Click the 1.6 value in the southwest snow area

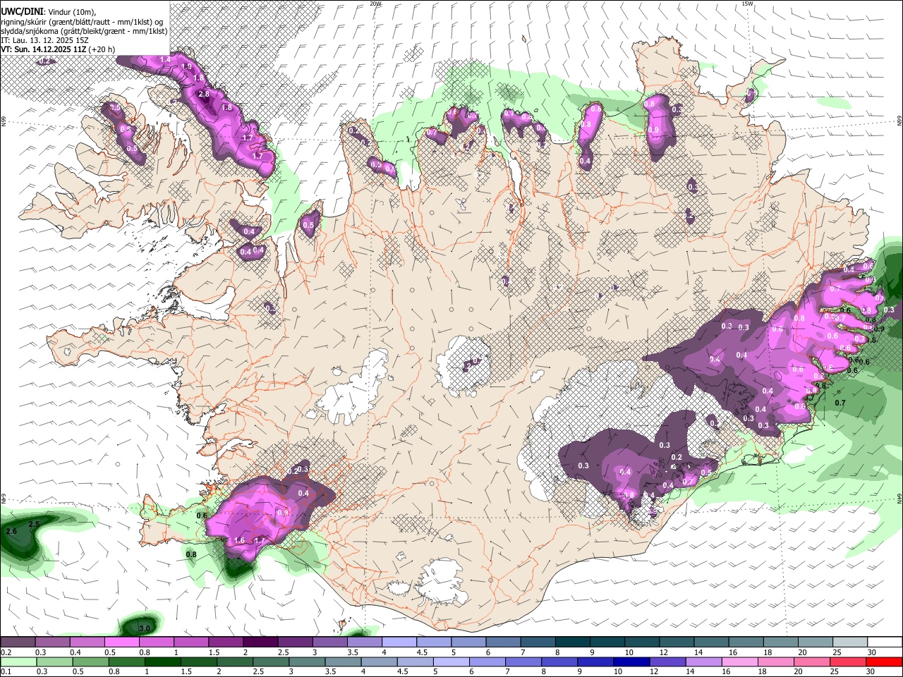coord(239,540)
